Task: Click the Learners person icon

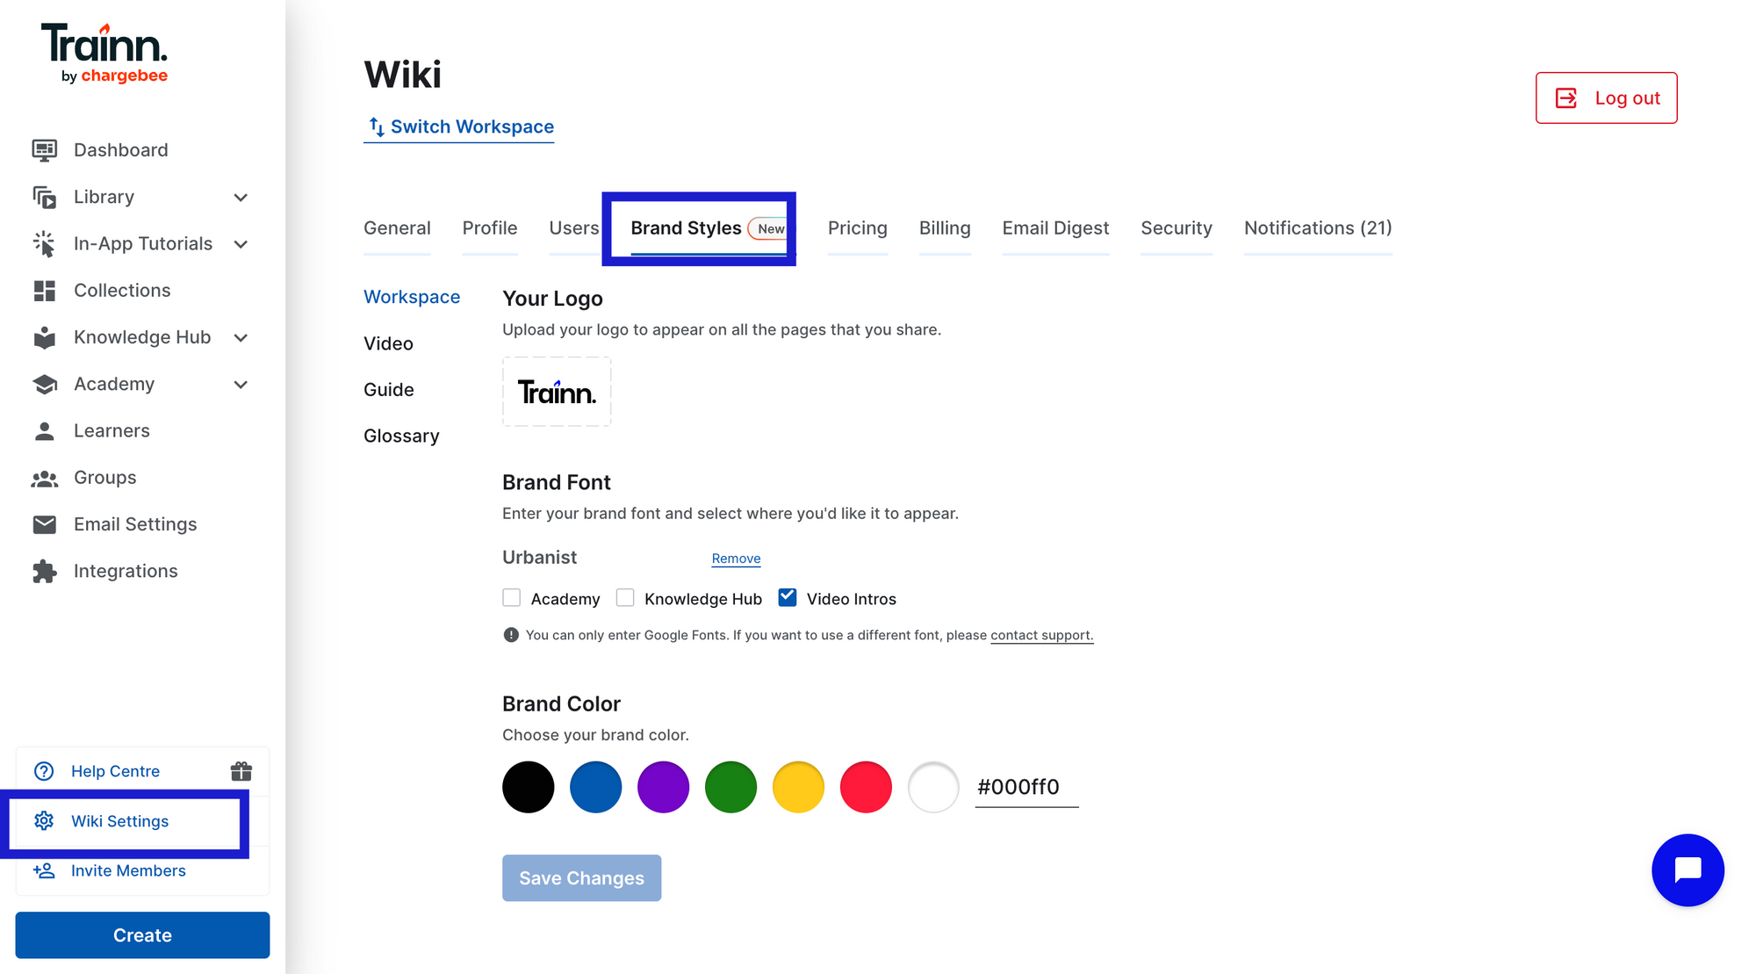Action: [x=45, y=431]
